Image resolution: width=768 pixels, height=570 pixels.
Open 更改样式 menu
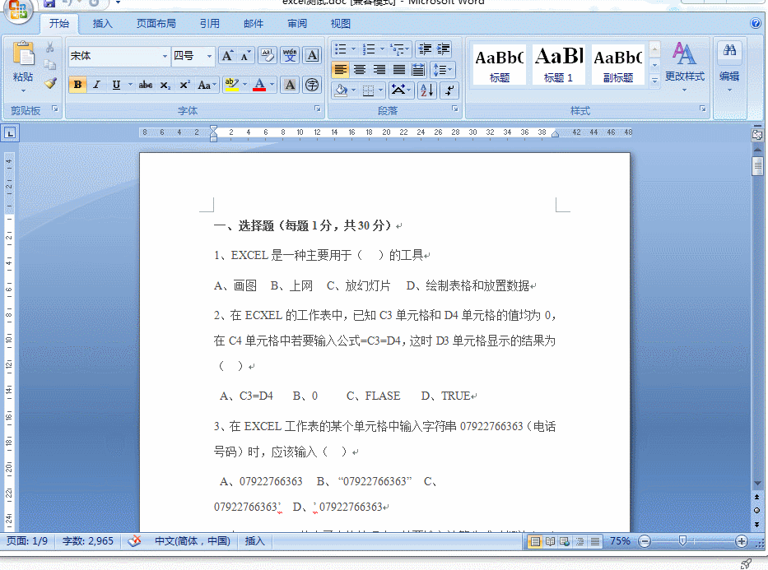click(x=685, y=67)
